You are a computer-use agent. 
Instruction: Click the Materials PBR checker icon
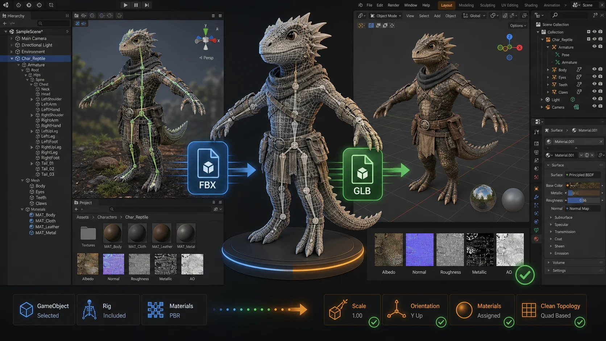click(x=155, y=310)
